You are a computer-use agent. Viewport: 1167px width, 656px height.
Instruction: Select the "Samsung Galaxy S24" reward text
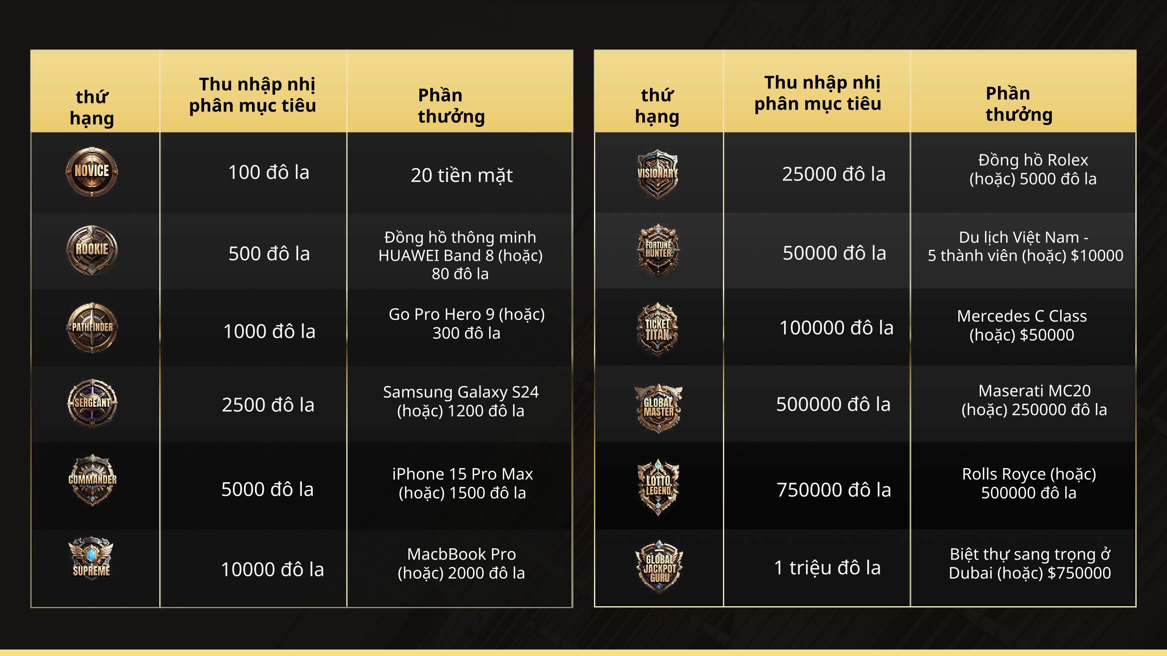461,392
